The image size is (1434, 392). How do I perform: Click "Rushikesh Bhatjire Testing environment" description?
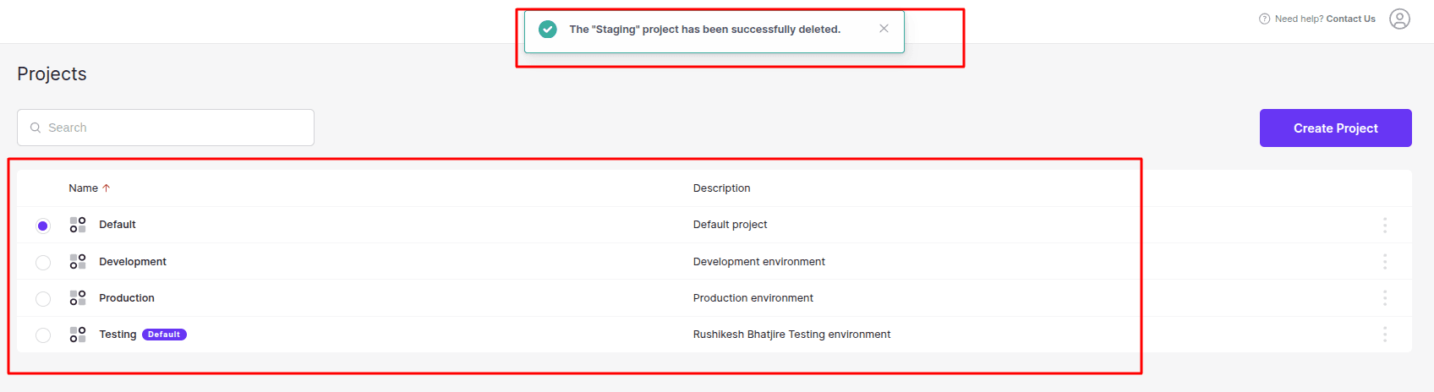[x=791, y=335]
